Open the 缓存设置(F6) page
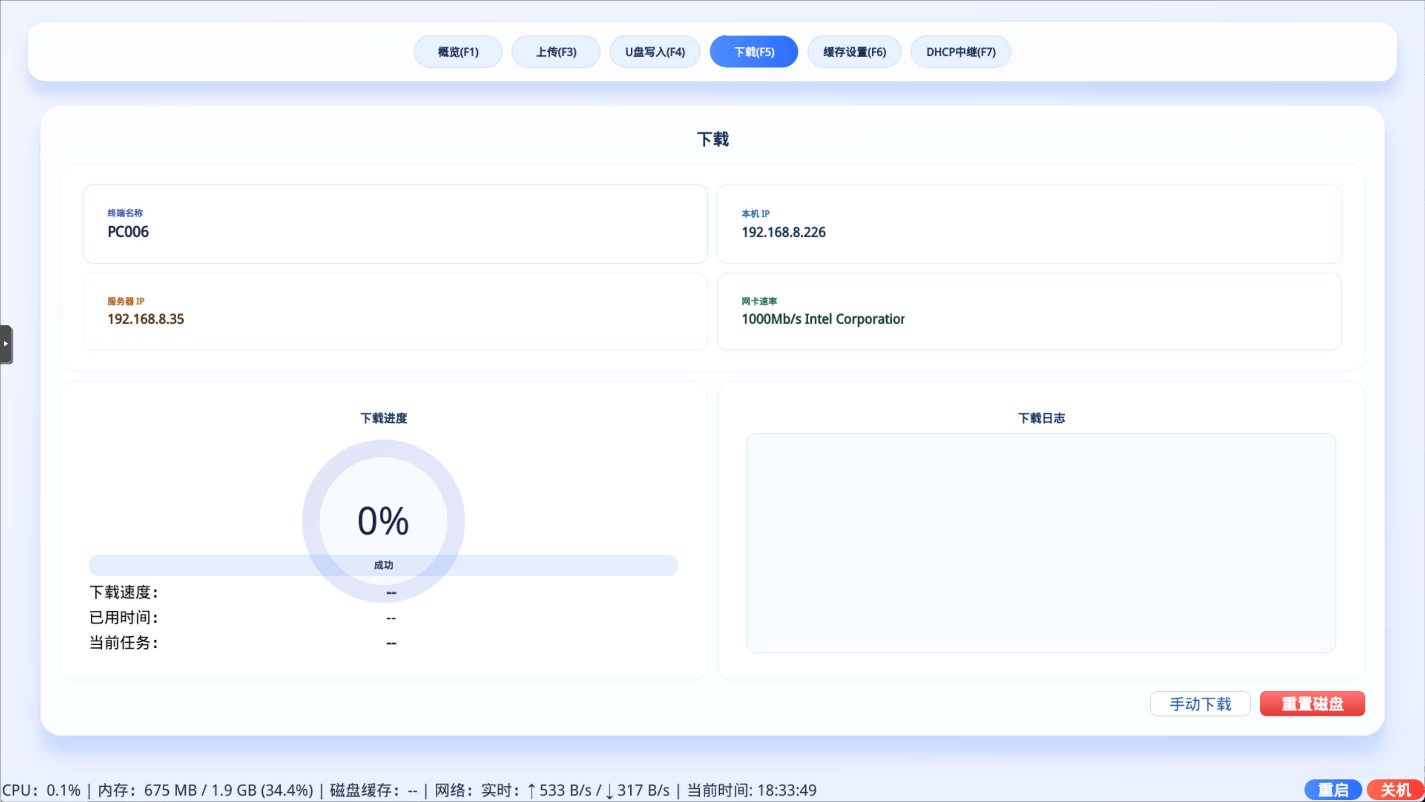 pos(854,51)
